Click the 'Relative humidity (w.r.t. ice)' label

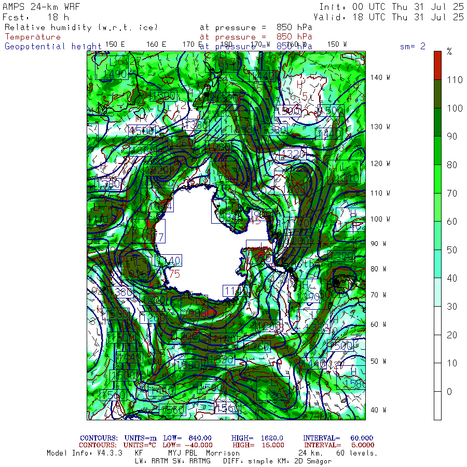click(81, 28)
